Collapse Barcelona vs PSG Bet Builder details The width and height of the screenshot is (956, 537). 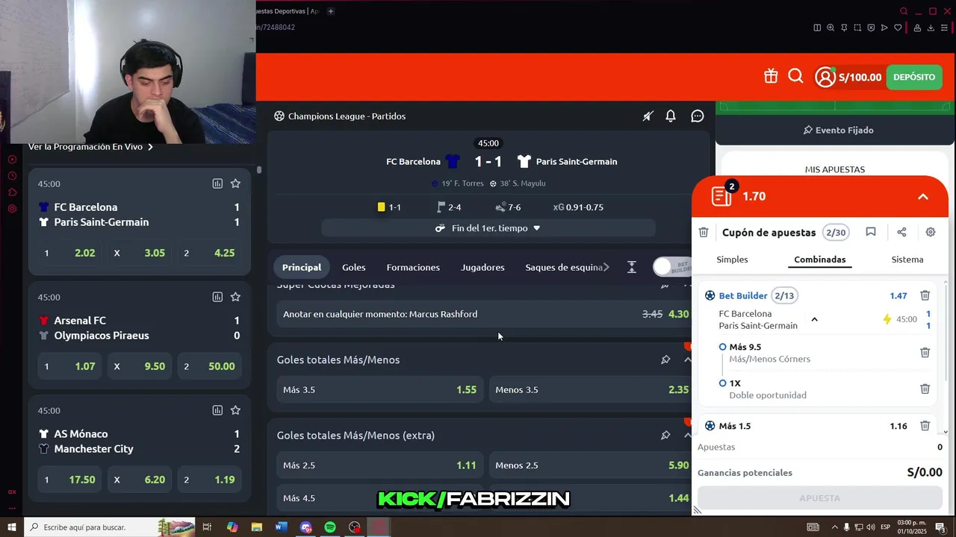click(x=815, y=319)
